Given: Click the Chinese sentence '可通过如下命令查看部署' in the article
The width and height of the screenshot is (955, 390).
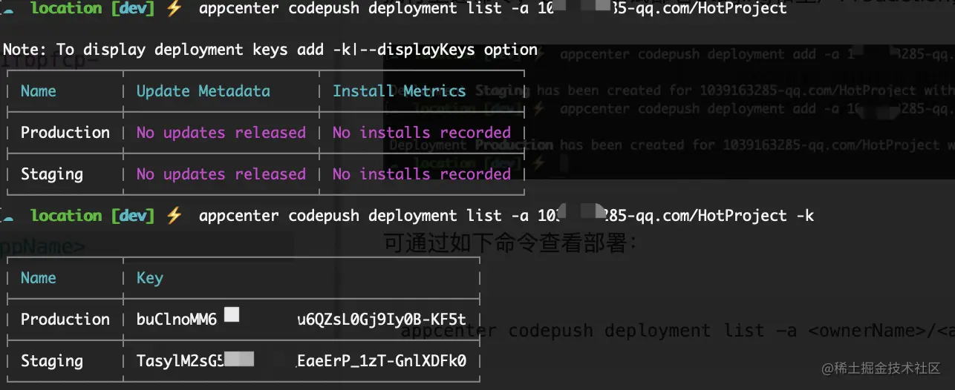Looking at the screenshot, I should (511, 242).
